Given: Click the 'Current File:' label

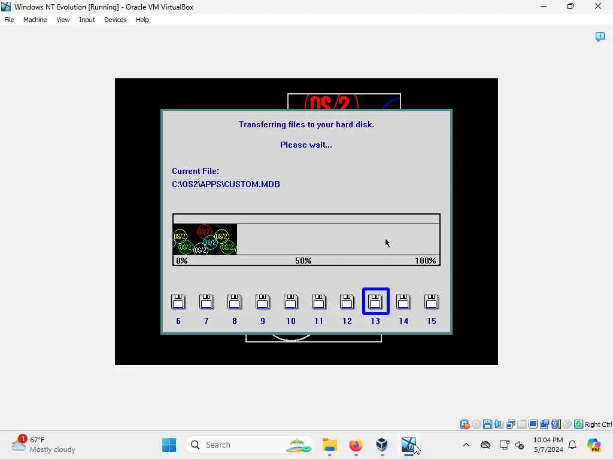Looking at the screenshot, I should pos(196,171).
